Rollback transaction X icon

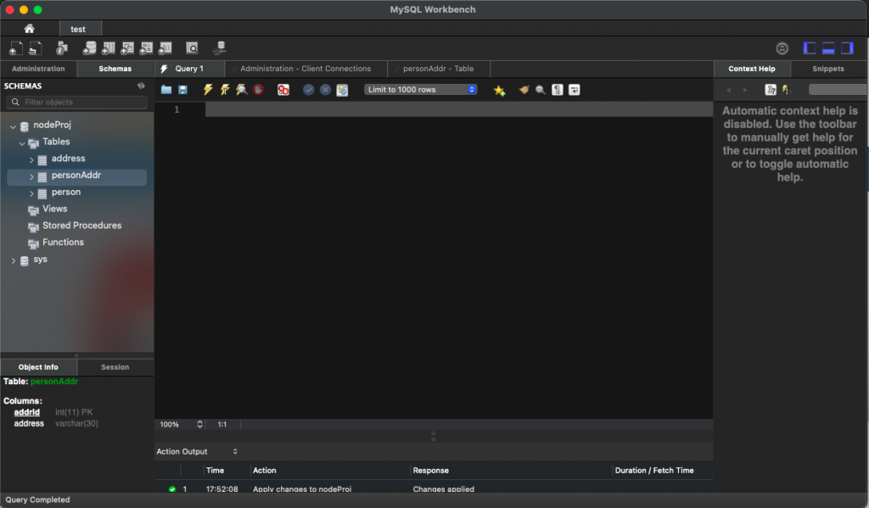click(325, 90)
